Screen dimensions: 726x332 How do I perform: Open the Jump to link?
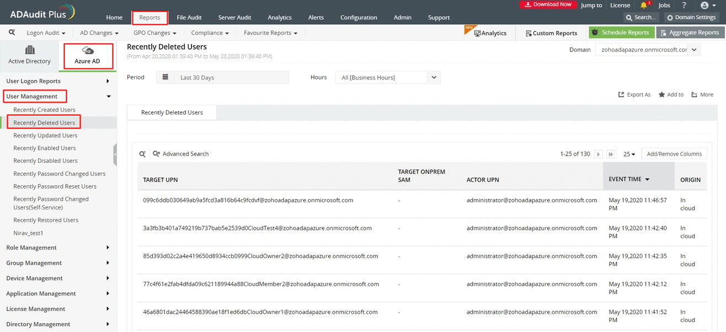(x=591, y=5)
